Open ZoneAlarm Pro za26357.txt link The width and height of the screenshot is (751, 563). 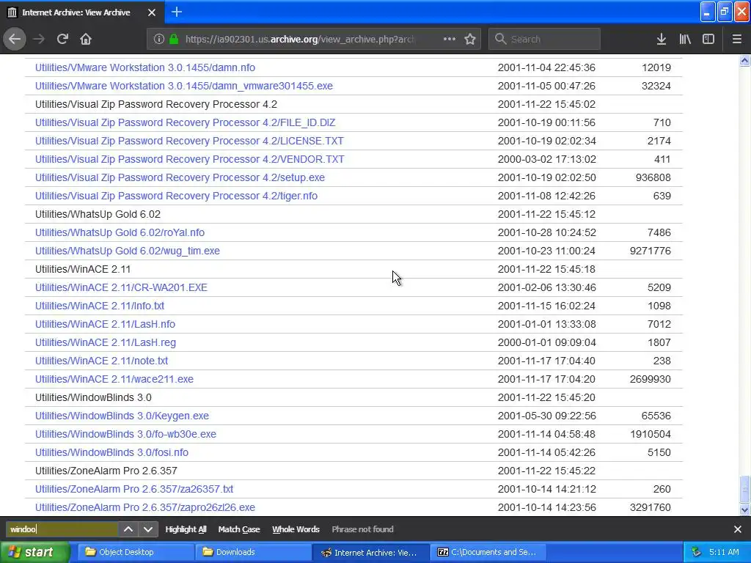click(x=134, y=489)
